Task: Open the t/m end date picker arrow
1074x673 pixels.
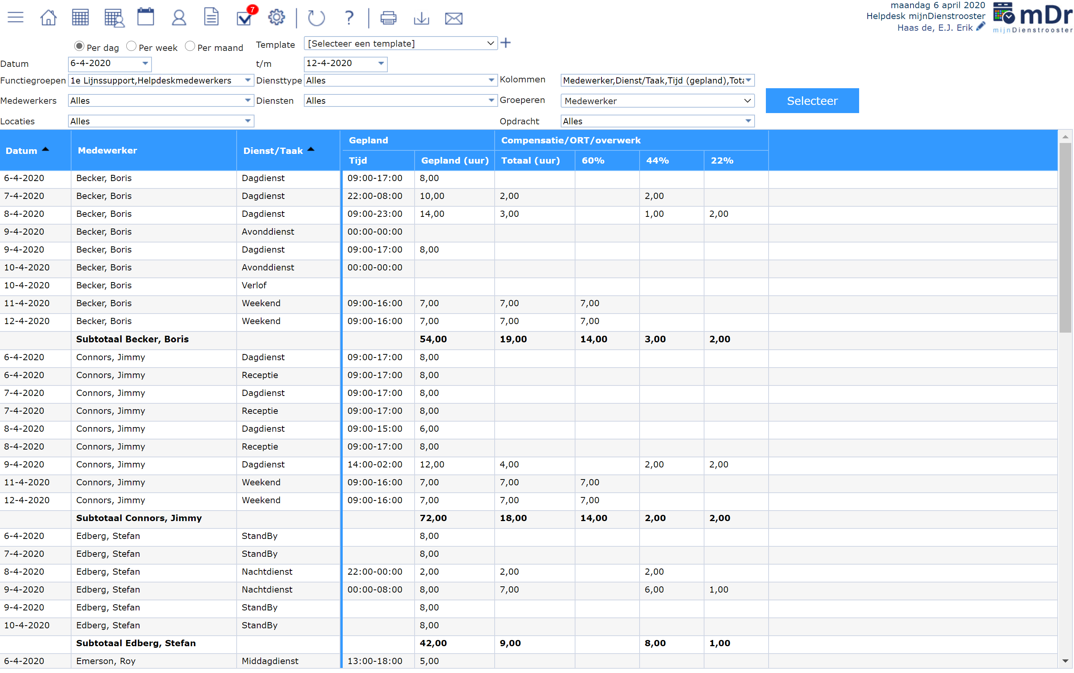Action: tap(381, 63)
